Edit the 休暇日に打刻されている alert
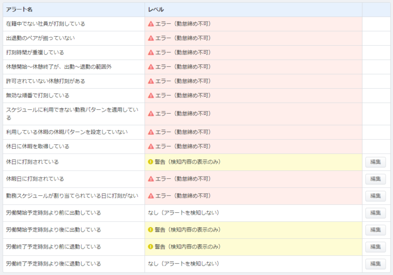Screen dimensions: 393x275 pyautogui.click(x=375, y=179)
